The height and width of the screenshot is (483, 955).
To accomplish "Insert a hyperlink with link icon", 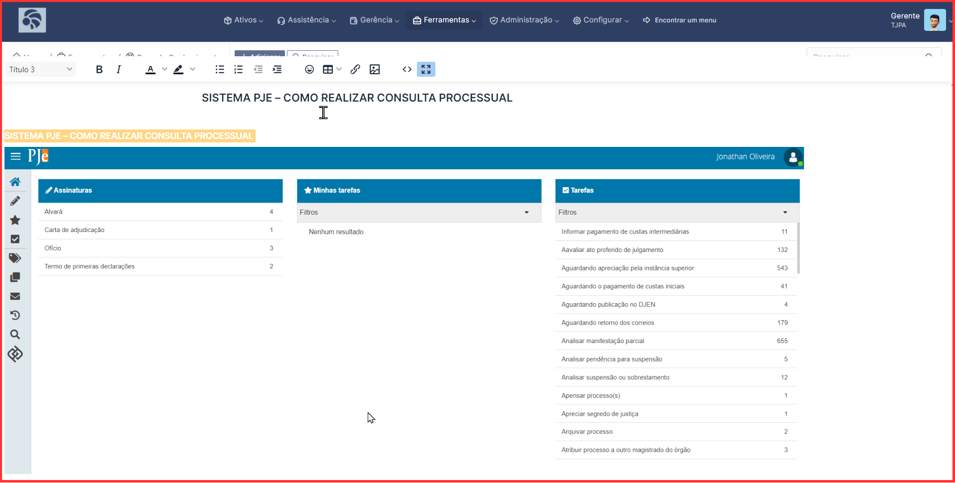I will point(355,70).
